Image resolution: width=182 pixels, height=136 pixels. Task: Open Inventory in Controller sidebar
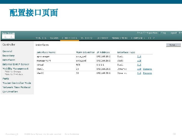[x=9, y=56]
